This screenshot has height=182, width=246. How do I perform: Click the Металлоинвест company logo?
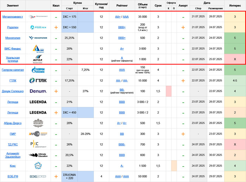pyautogui.click(x=38, y=17)
